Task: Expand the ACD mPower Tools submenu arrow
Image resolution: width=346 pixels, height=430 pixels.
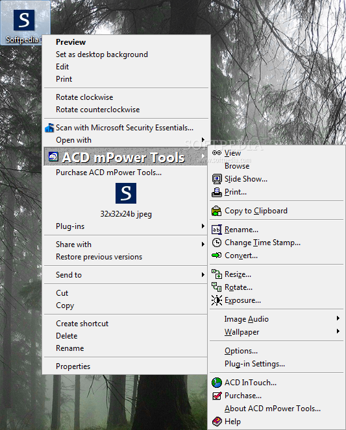Action: point(203,156)
